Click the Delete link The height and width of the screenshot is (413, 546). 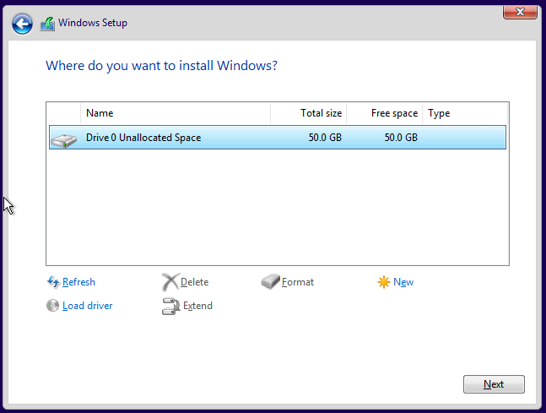point(194,282)
